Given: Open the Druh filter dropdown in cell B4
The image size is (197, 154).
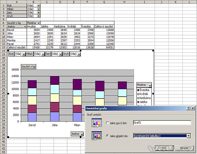Looking at the screenshot, I should pyautogui.click(x=38, y=16).
